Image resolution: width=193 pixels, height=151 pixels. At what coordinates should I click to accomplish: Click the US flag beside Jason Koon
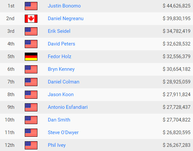pyautogui.click(x=31, y=94)
